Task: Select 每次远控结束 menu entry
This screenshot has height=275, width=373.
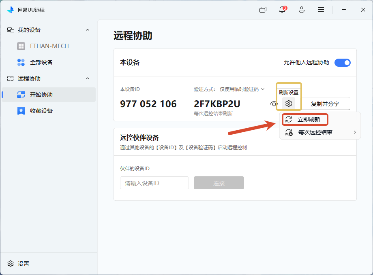Action: [320, 132]
